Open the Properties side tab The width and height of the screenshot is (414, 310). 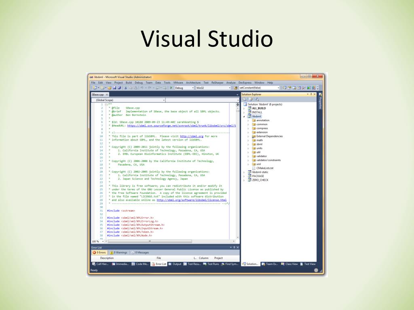coord(320,101)
